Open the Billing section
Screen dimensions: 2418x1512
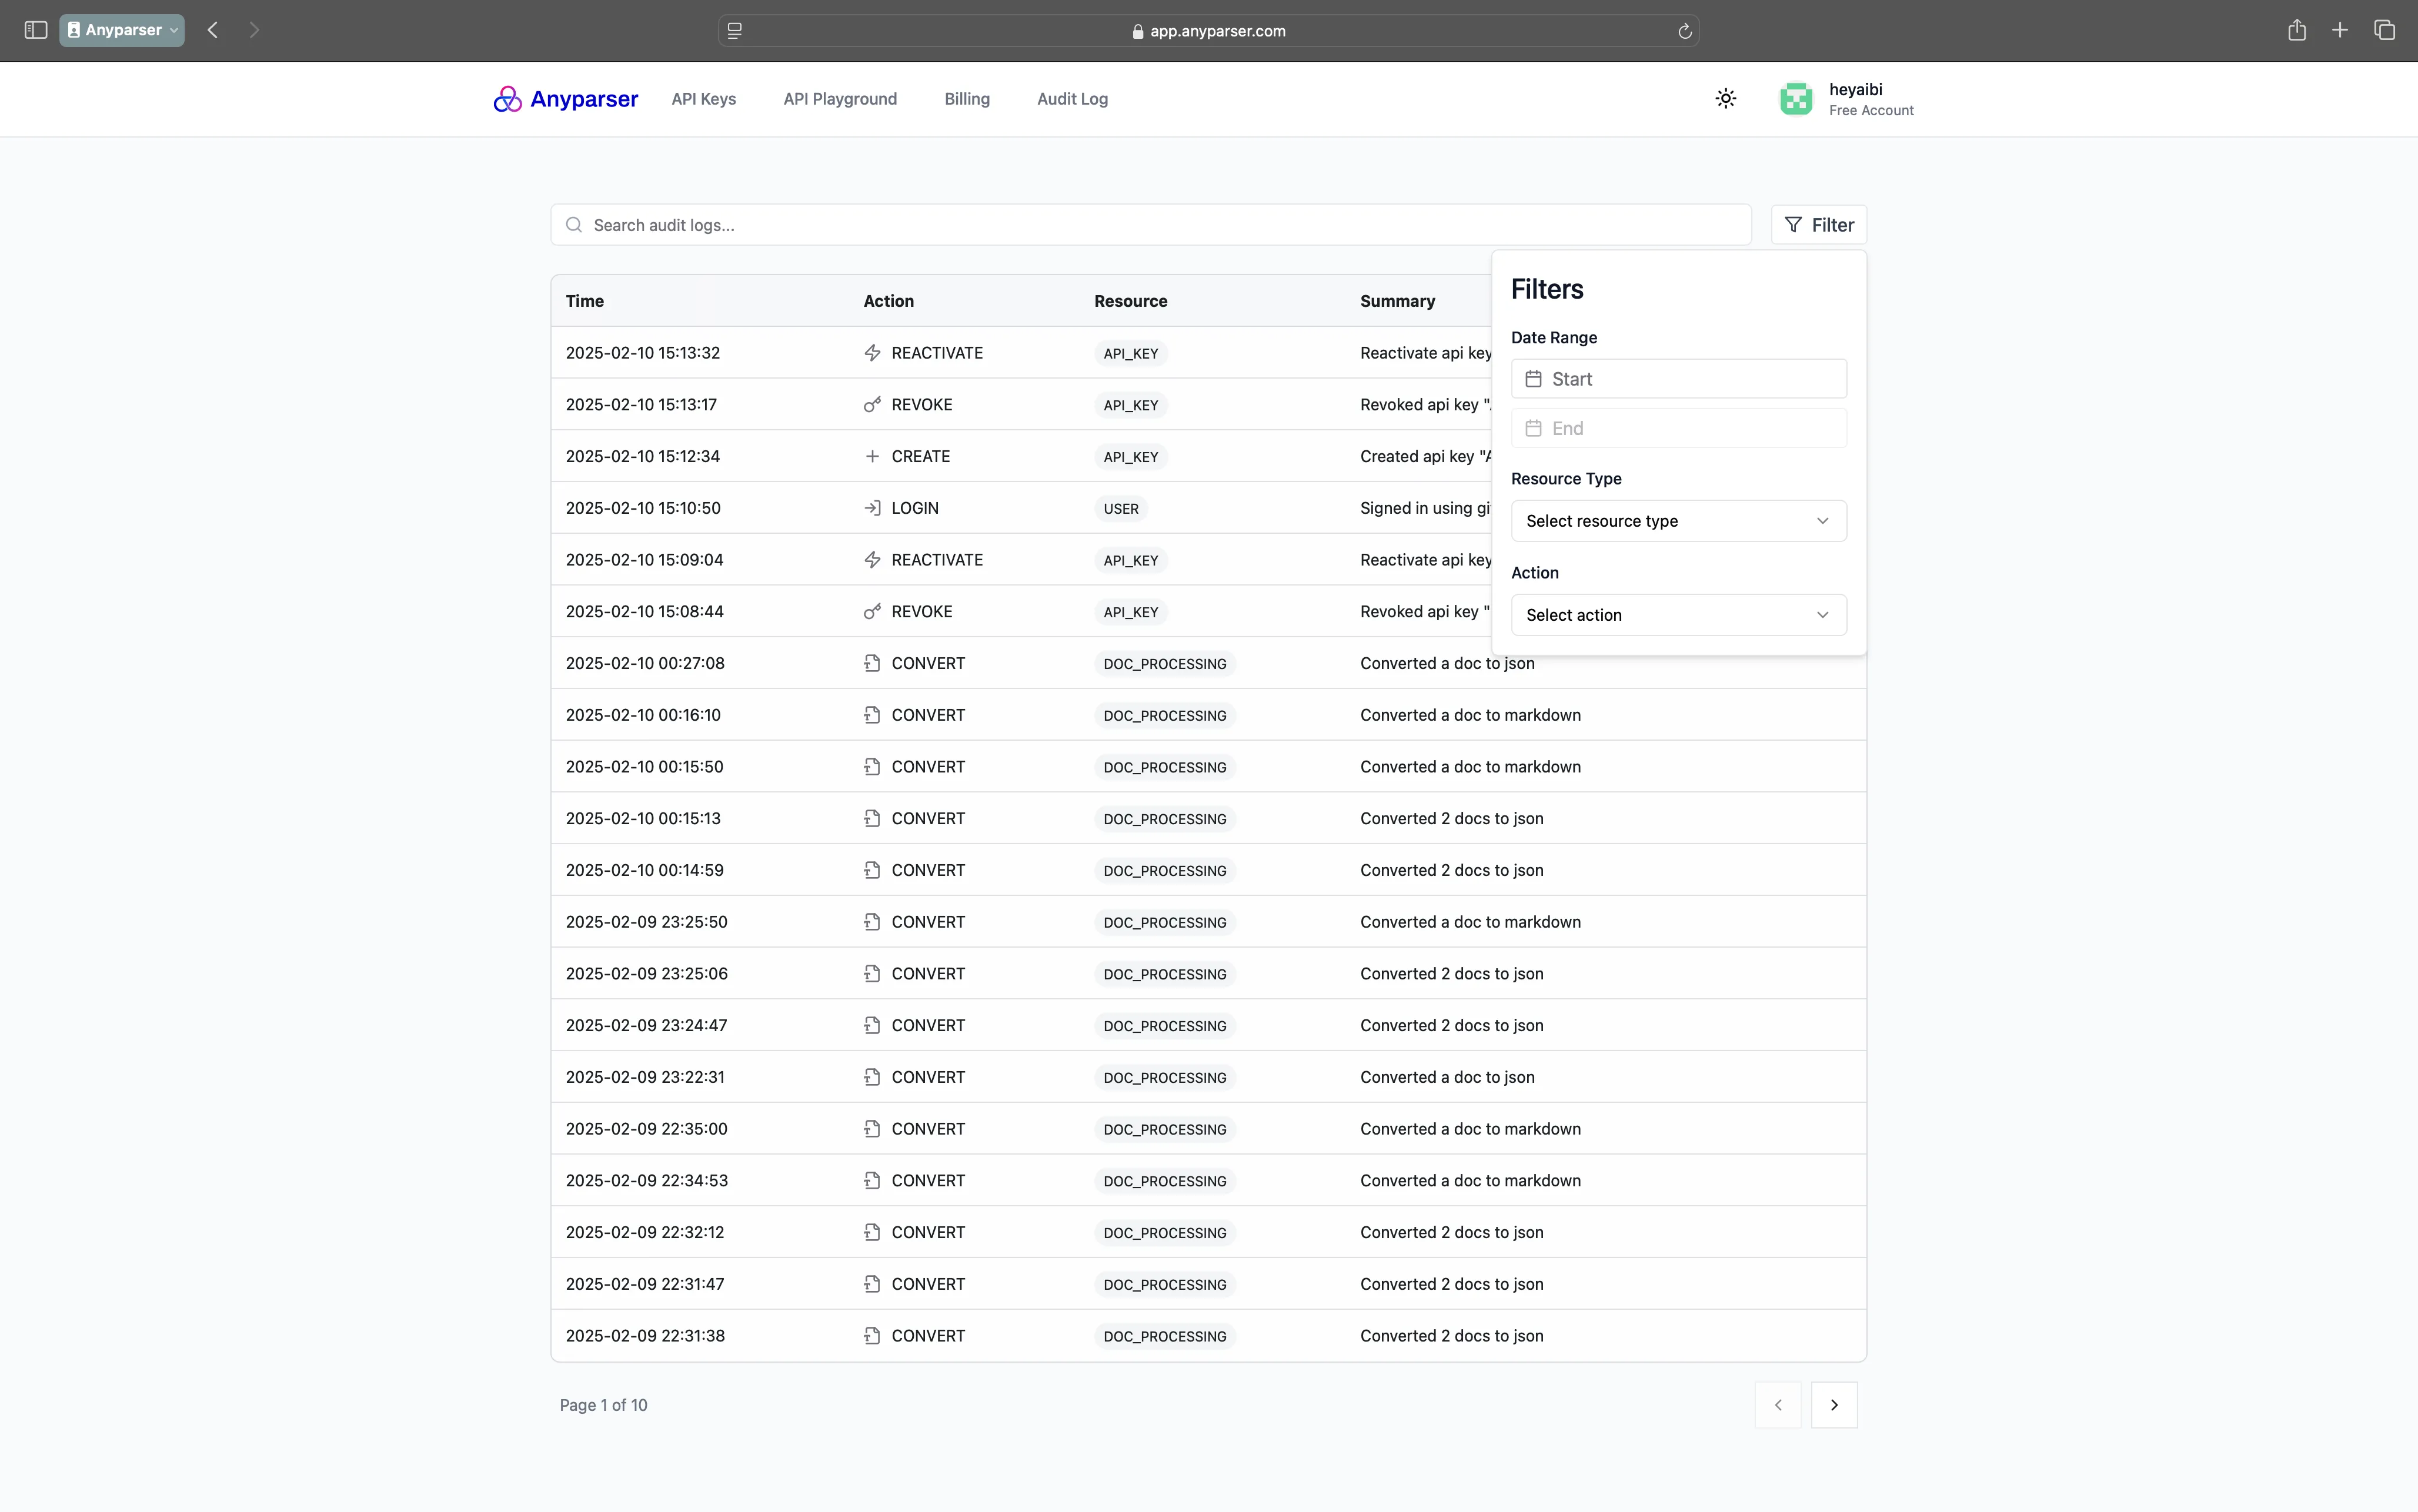[x=965, y=99]
